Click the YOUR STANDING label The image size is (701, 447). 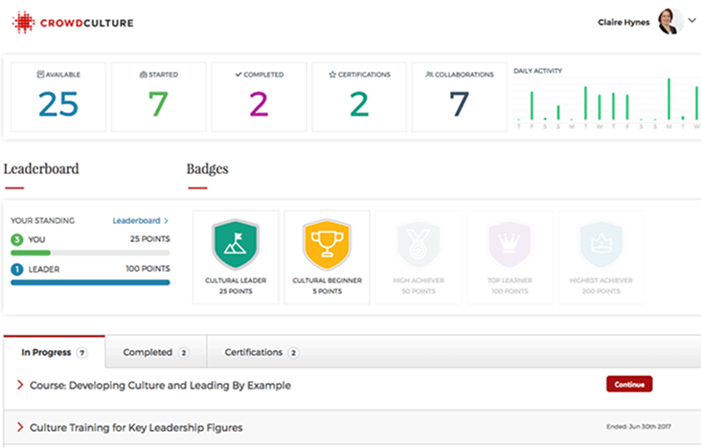43,220
